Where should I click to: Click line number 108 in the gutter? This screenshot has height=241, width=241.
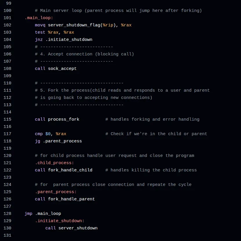[x=7, y=68]
